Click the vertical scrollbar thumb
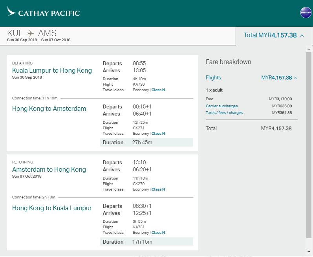This screenshot has height=257, width=313. [309, 145]
